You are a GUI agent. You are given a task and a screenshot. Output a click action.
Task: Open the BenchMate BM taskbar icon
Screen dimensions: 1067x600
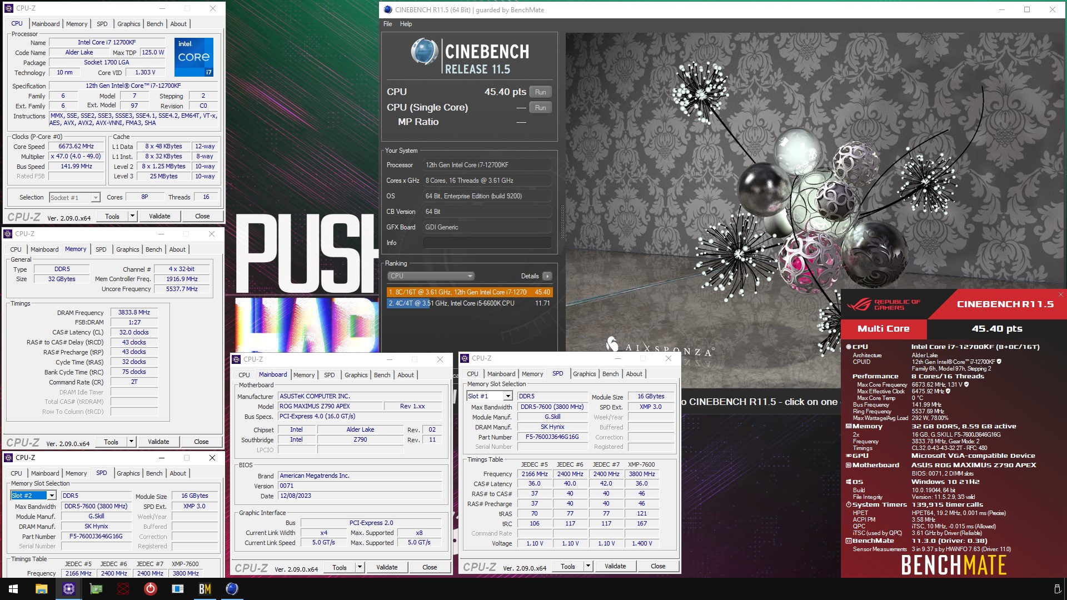click(x=205, y=589)
